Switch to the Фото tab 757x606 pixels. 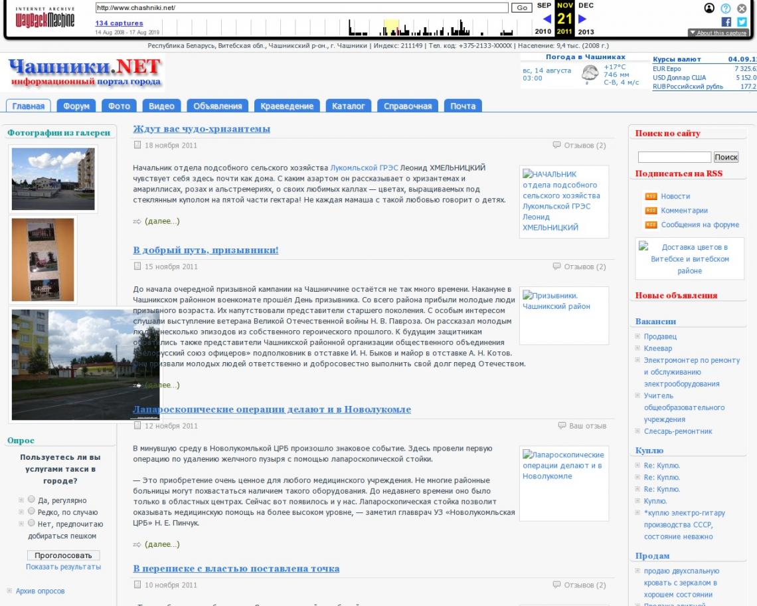point(120,106)
